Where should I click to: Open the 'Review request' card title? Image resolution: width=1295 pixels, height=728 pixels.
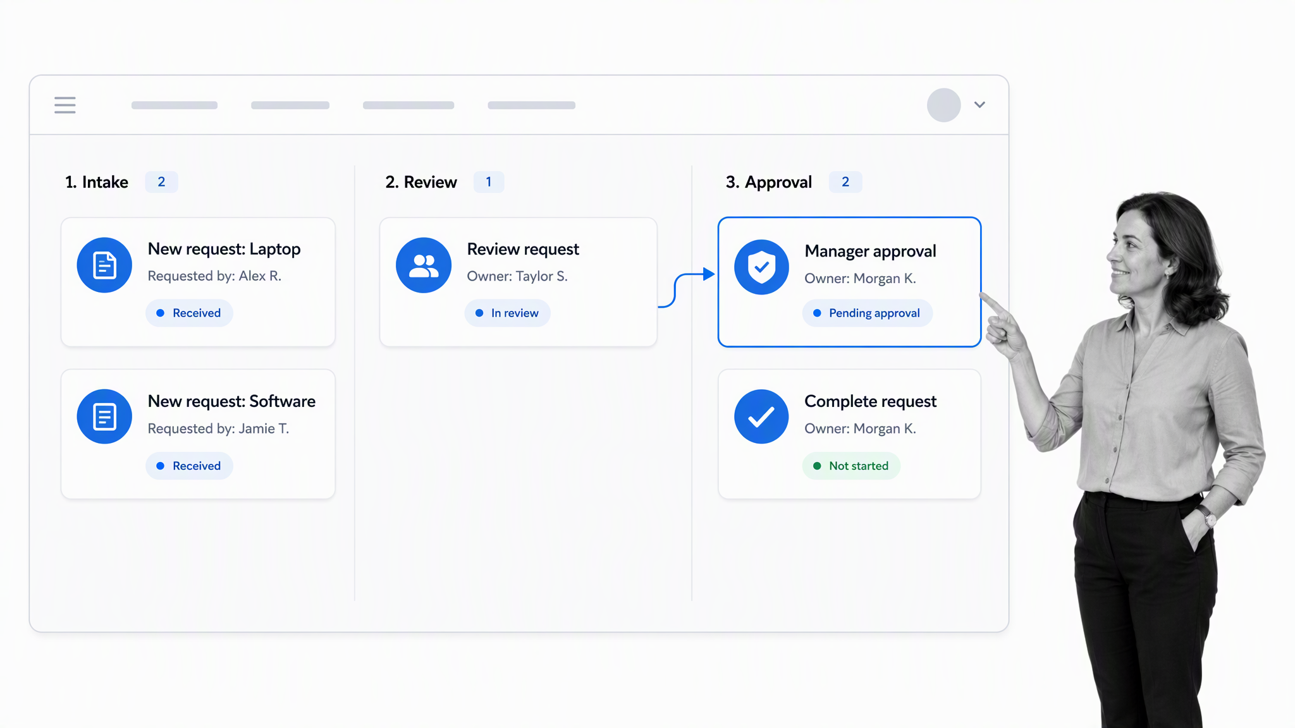click(x=523, y=249)
